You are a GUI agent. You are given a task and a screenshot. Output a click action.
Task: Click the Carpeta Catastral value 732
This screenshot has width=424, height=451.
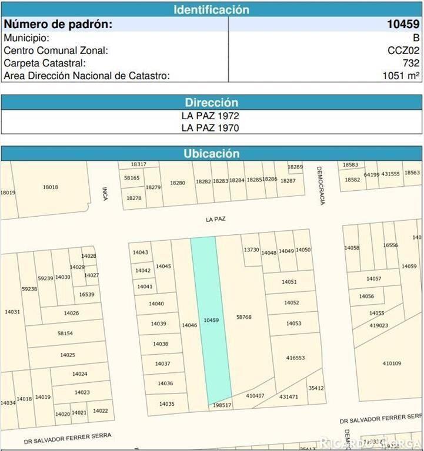(x=411, y=63)
